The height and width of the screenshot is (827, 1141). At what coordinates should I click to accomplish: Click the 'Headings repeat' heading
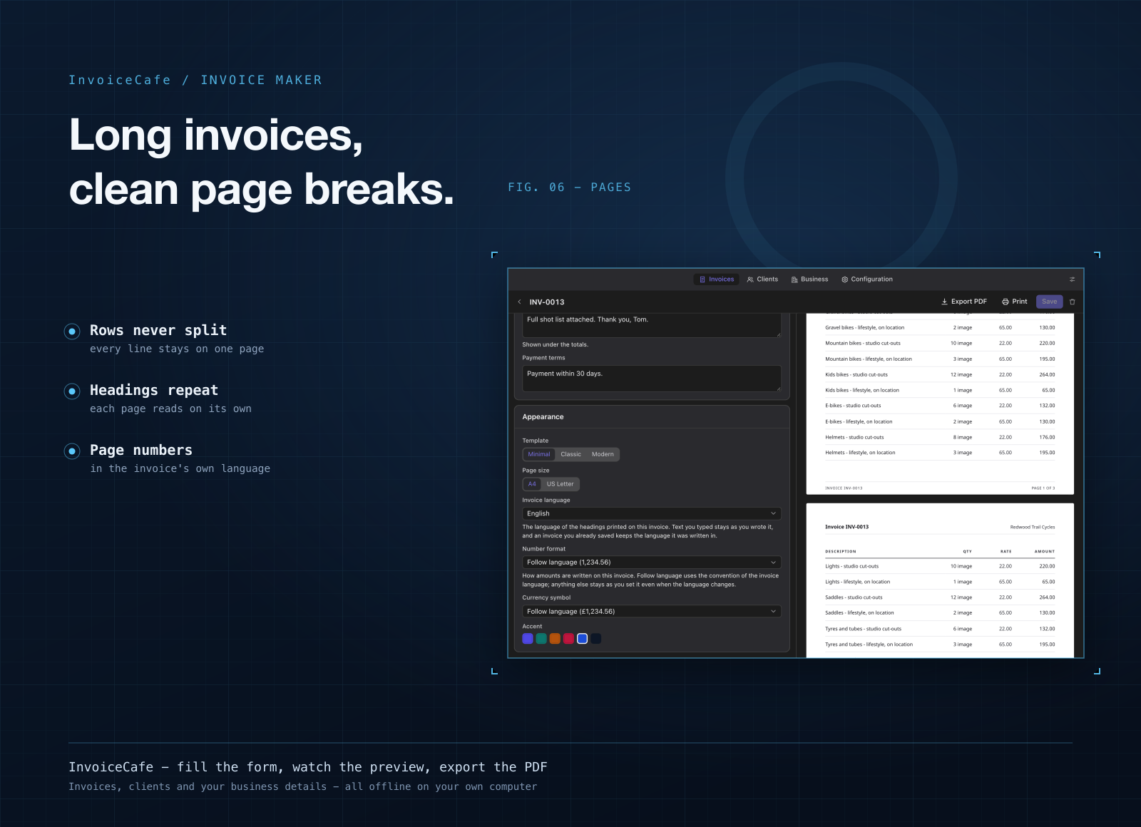pos(154,391)
